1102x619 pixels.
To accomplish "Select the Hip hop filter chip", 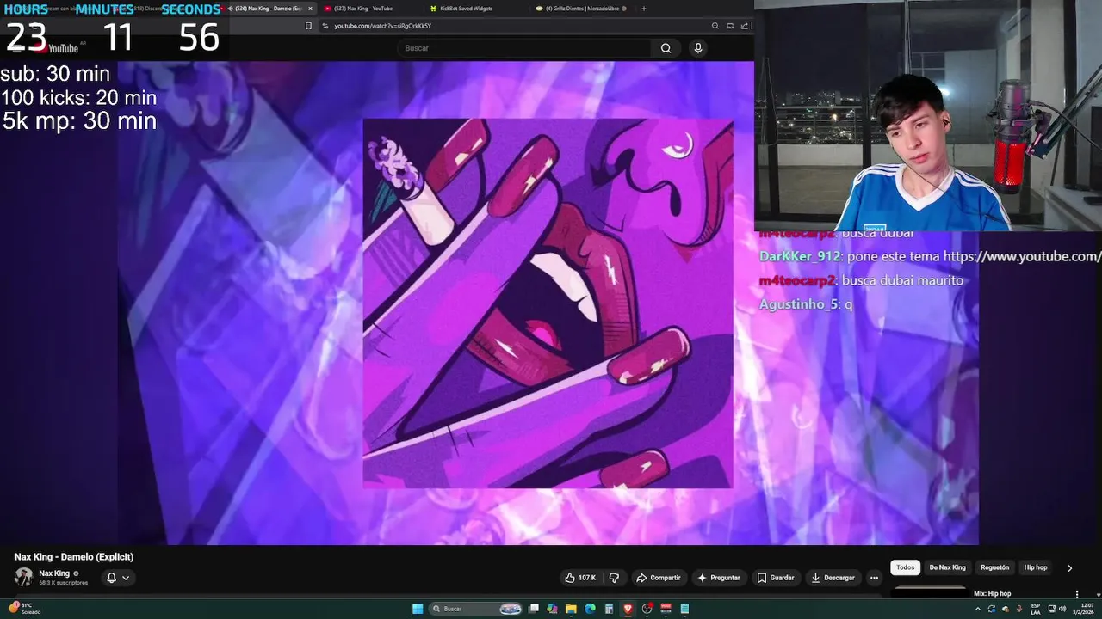I will click(1036, 567).
